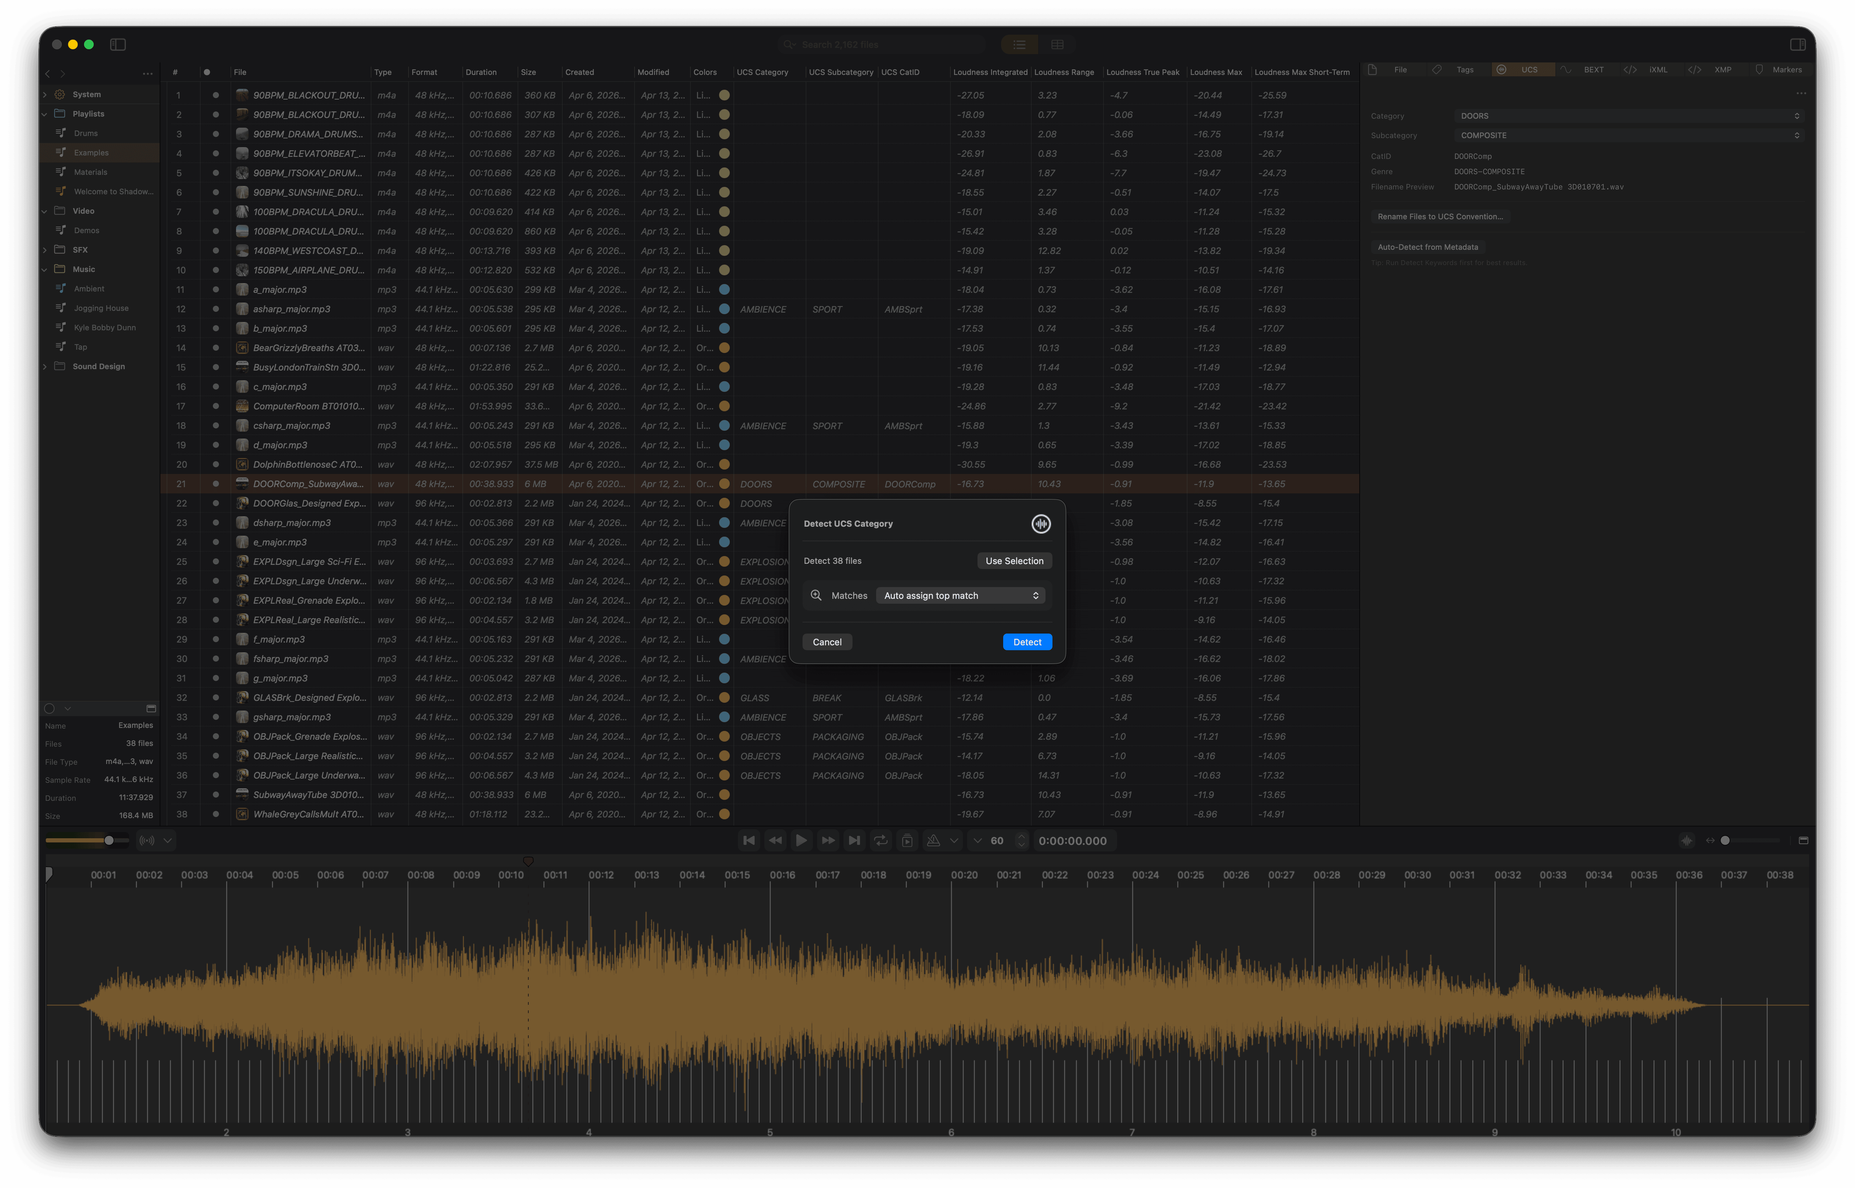Expand the SFX folder in sidebar

coord(45,250)
